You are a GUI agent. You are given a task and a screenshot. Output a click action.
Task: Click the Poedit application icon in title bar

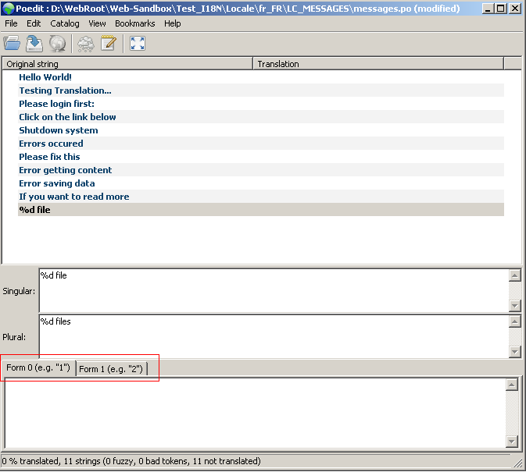(x=9, y=9)
